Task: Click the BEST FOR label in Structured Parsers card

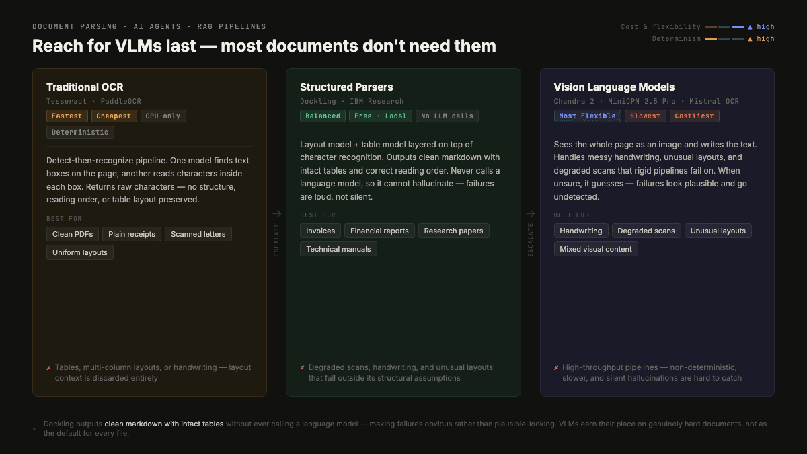Action: click(317, 215)
